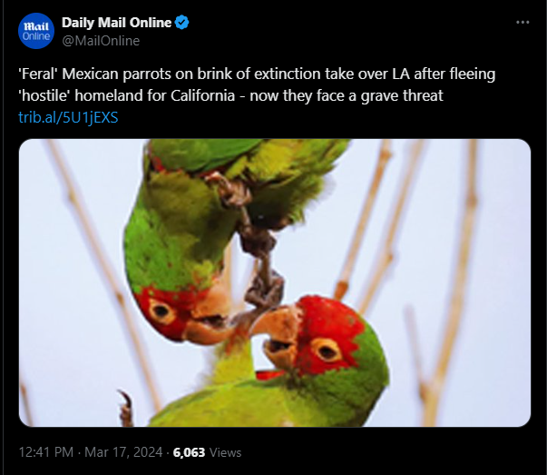Open the parrots photo in full view
The image size is (547, 475).
275,282
